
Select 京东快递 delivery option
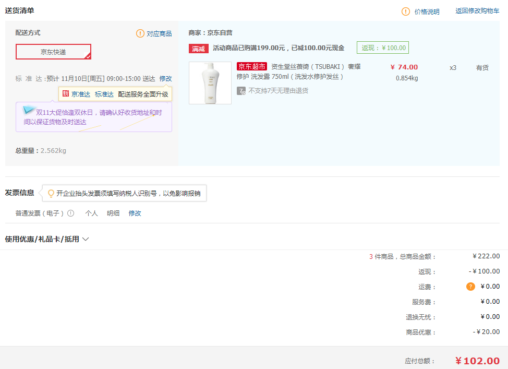(x=53, y=52)
